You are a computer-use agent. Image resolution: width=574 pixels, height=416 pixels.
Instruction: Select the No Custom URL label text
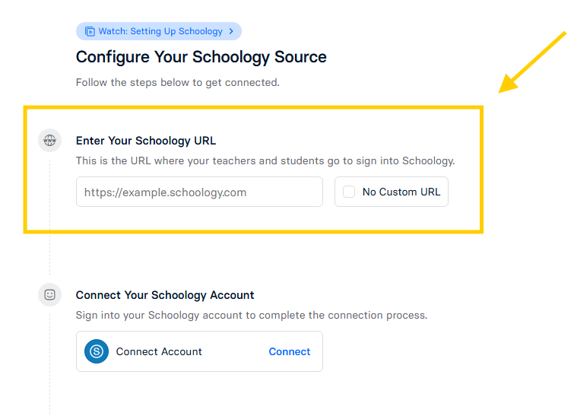pos(401,192)
